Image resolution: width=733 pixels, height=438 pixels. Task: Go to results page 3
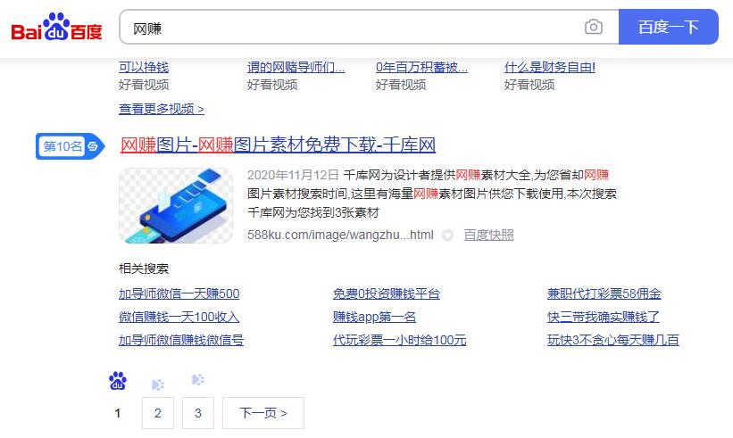pos(198,413)
